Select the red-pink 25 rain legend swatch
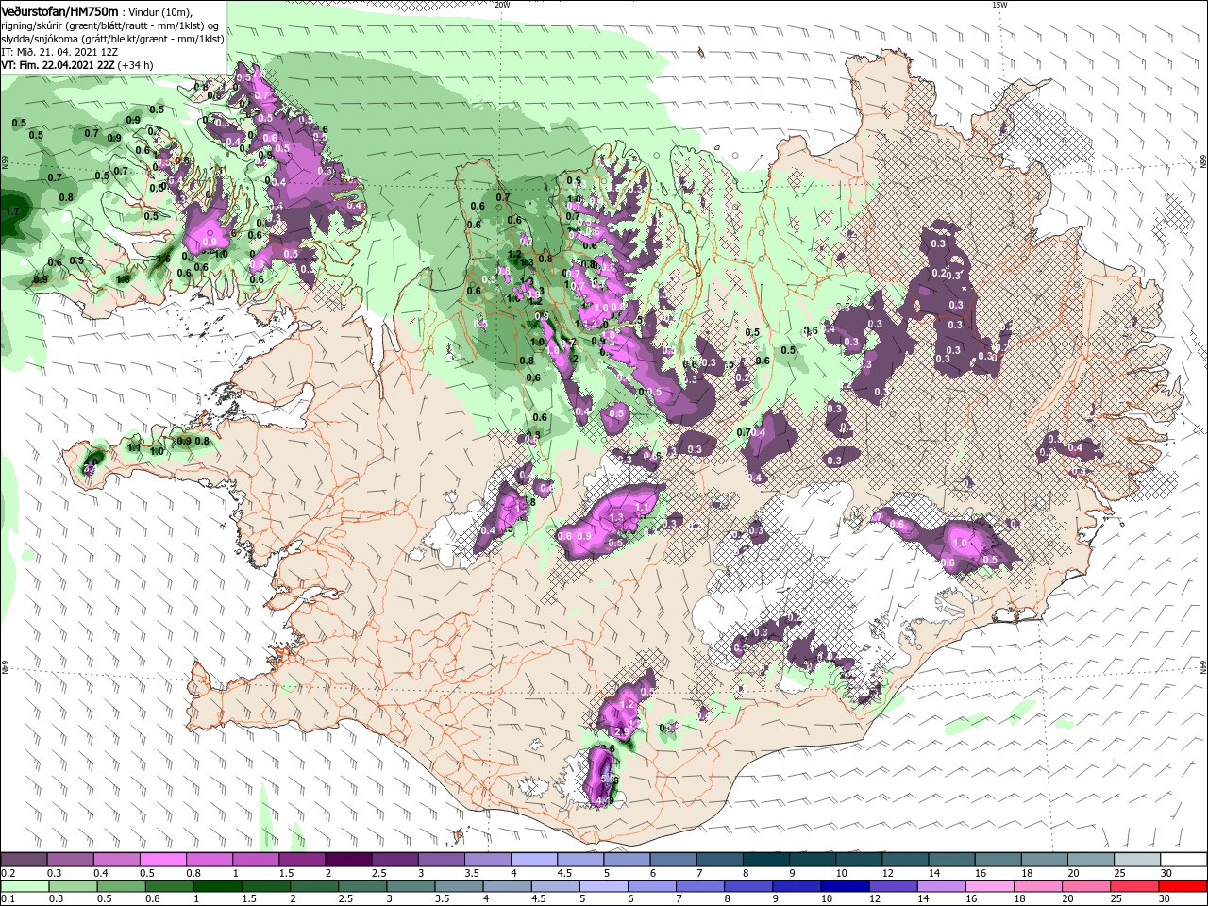 click(1134, 886)
